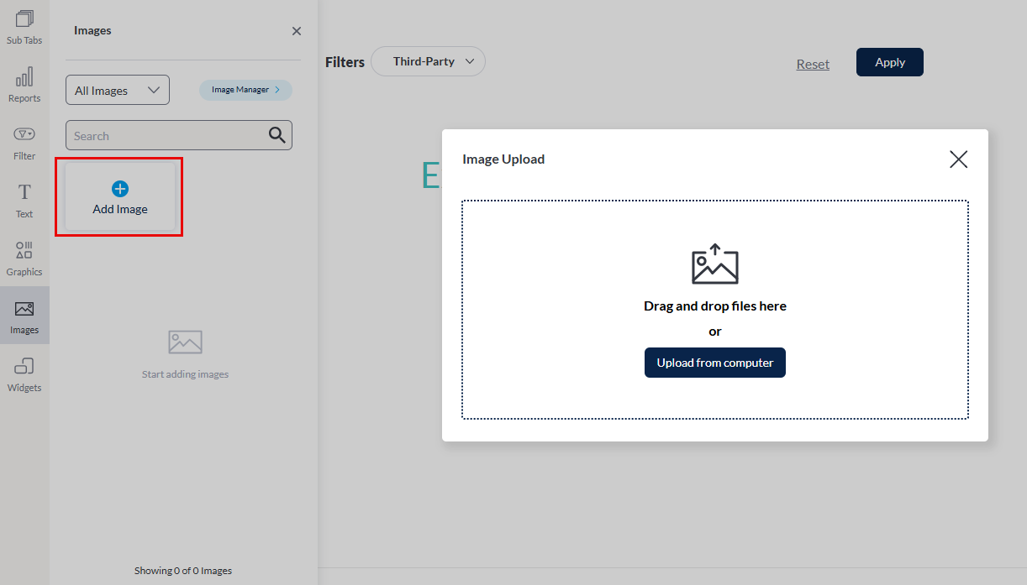Open the Graphics sidebar item

(24, 259)
